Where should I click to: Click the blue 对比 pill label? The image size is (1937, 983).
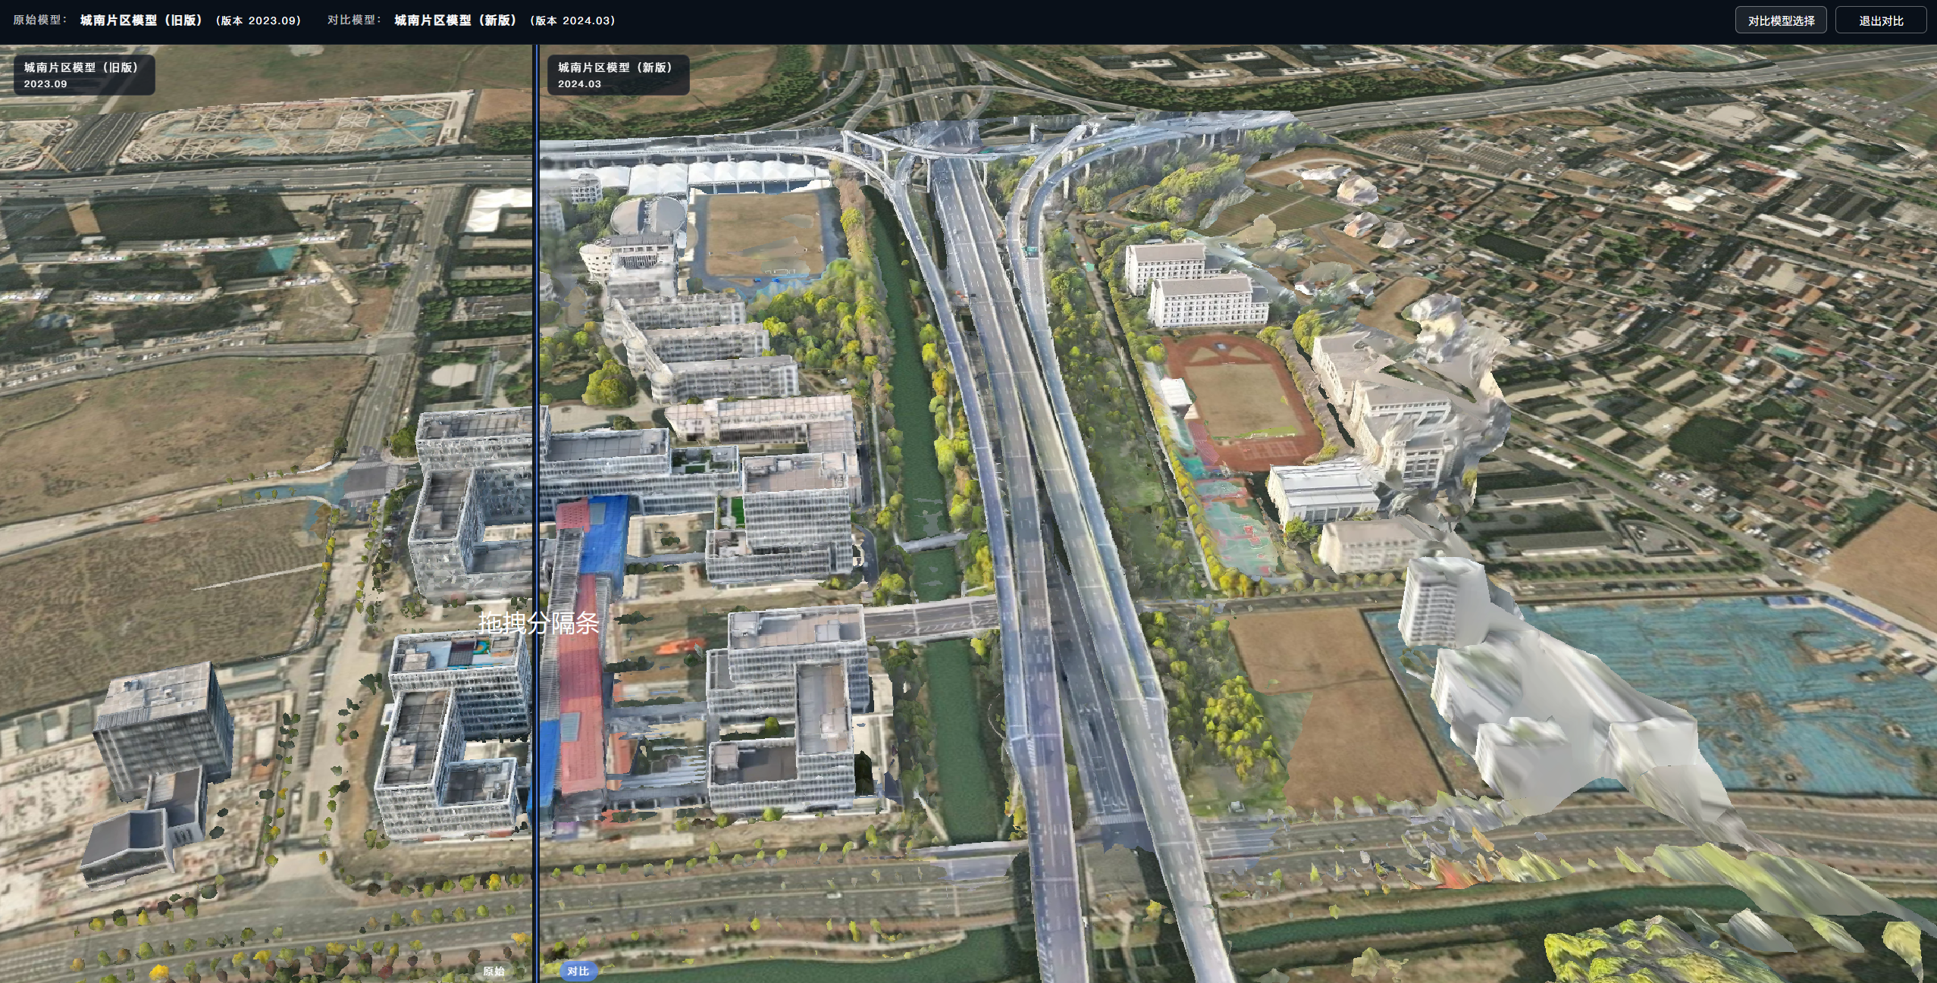point(578,971)
